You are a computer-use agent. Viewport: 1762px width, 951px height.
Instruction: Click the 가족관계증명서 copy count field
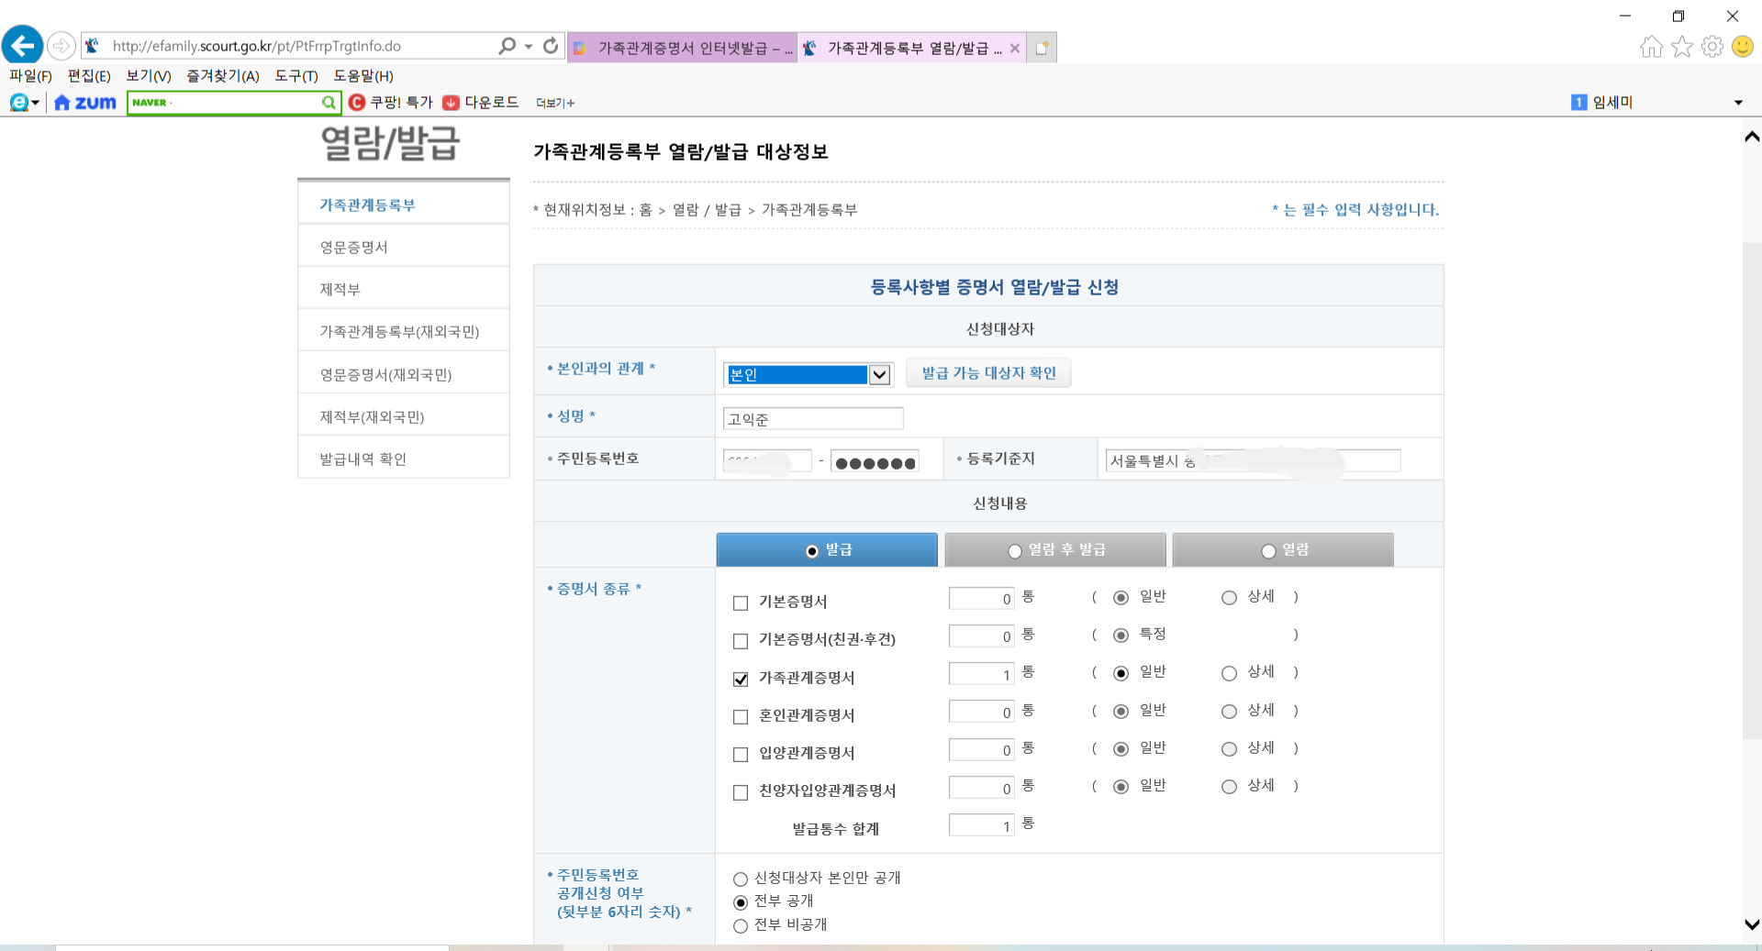[x=981, y=674]
